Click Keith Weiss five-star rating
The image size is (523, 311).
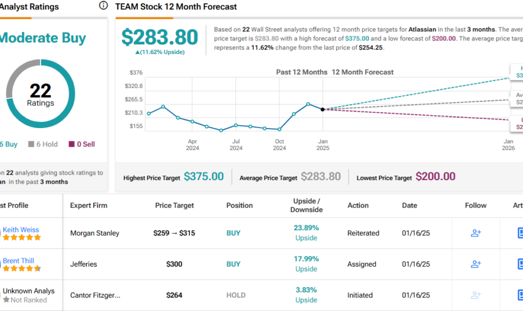pos(22,237)
